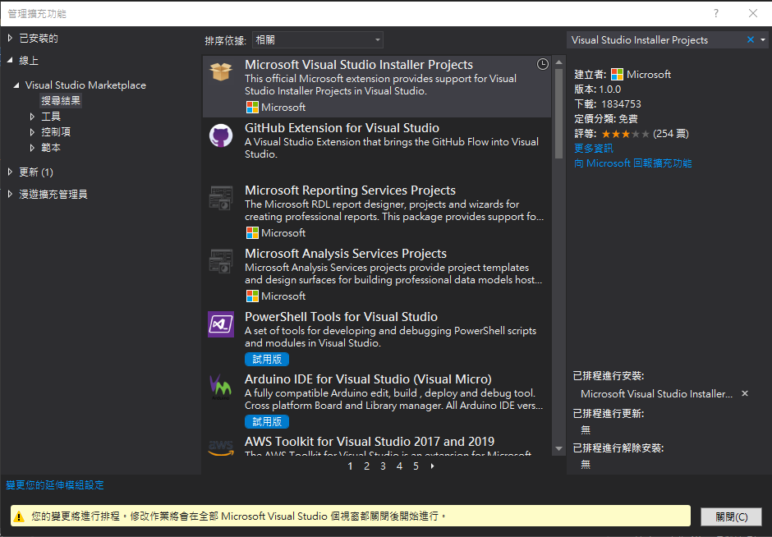Expand the 漫遊擴充管理員 node
Viewport: 772px width, 537px height.
[10, 194]
